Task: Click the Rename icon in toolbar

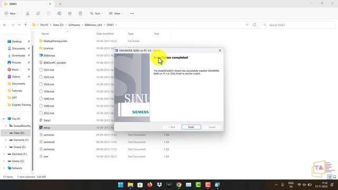Action: [x=59, y=13]
